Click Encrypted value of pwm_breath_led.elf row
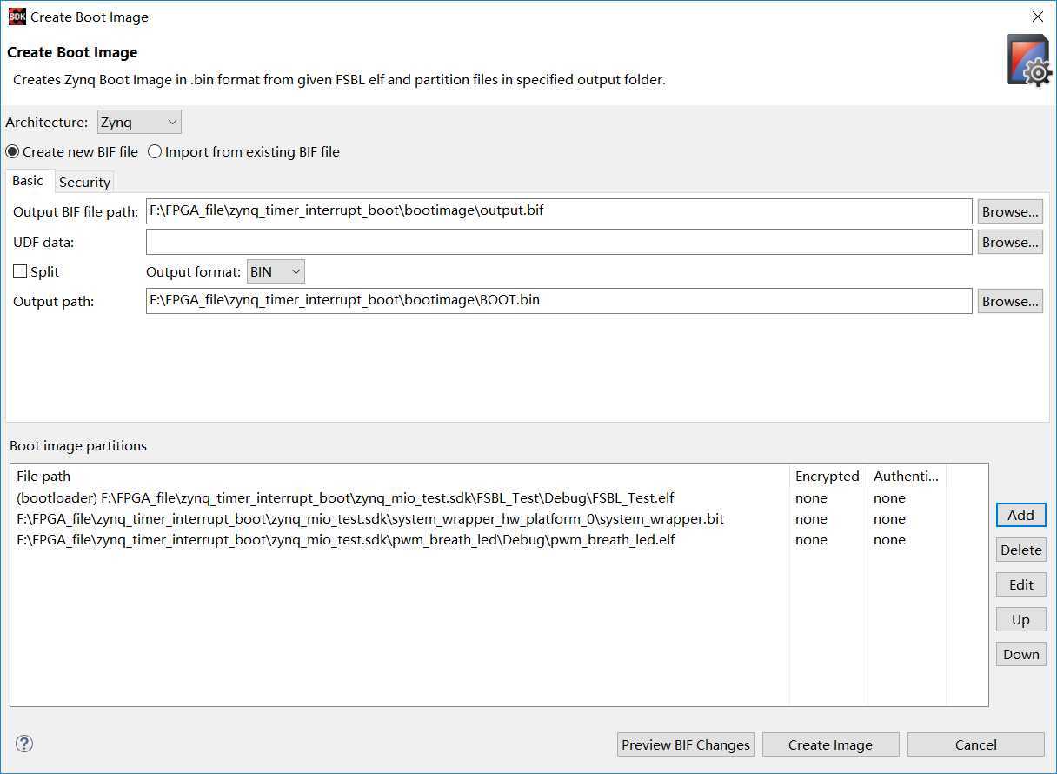Viewport: 1057px width, 774px height. tap(811, 540)
